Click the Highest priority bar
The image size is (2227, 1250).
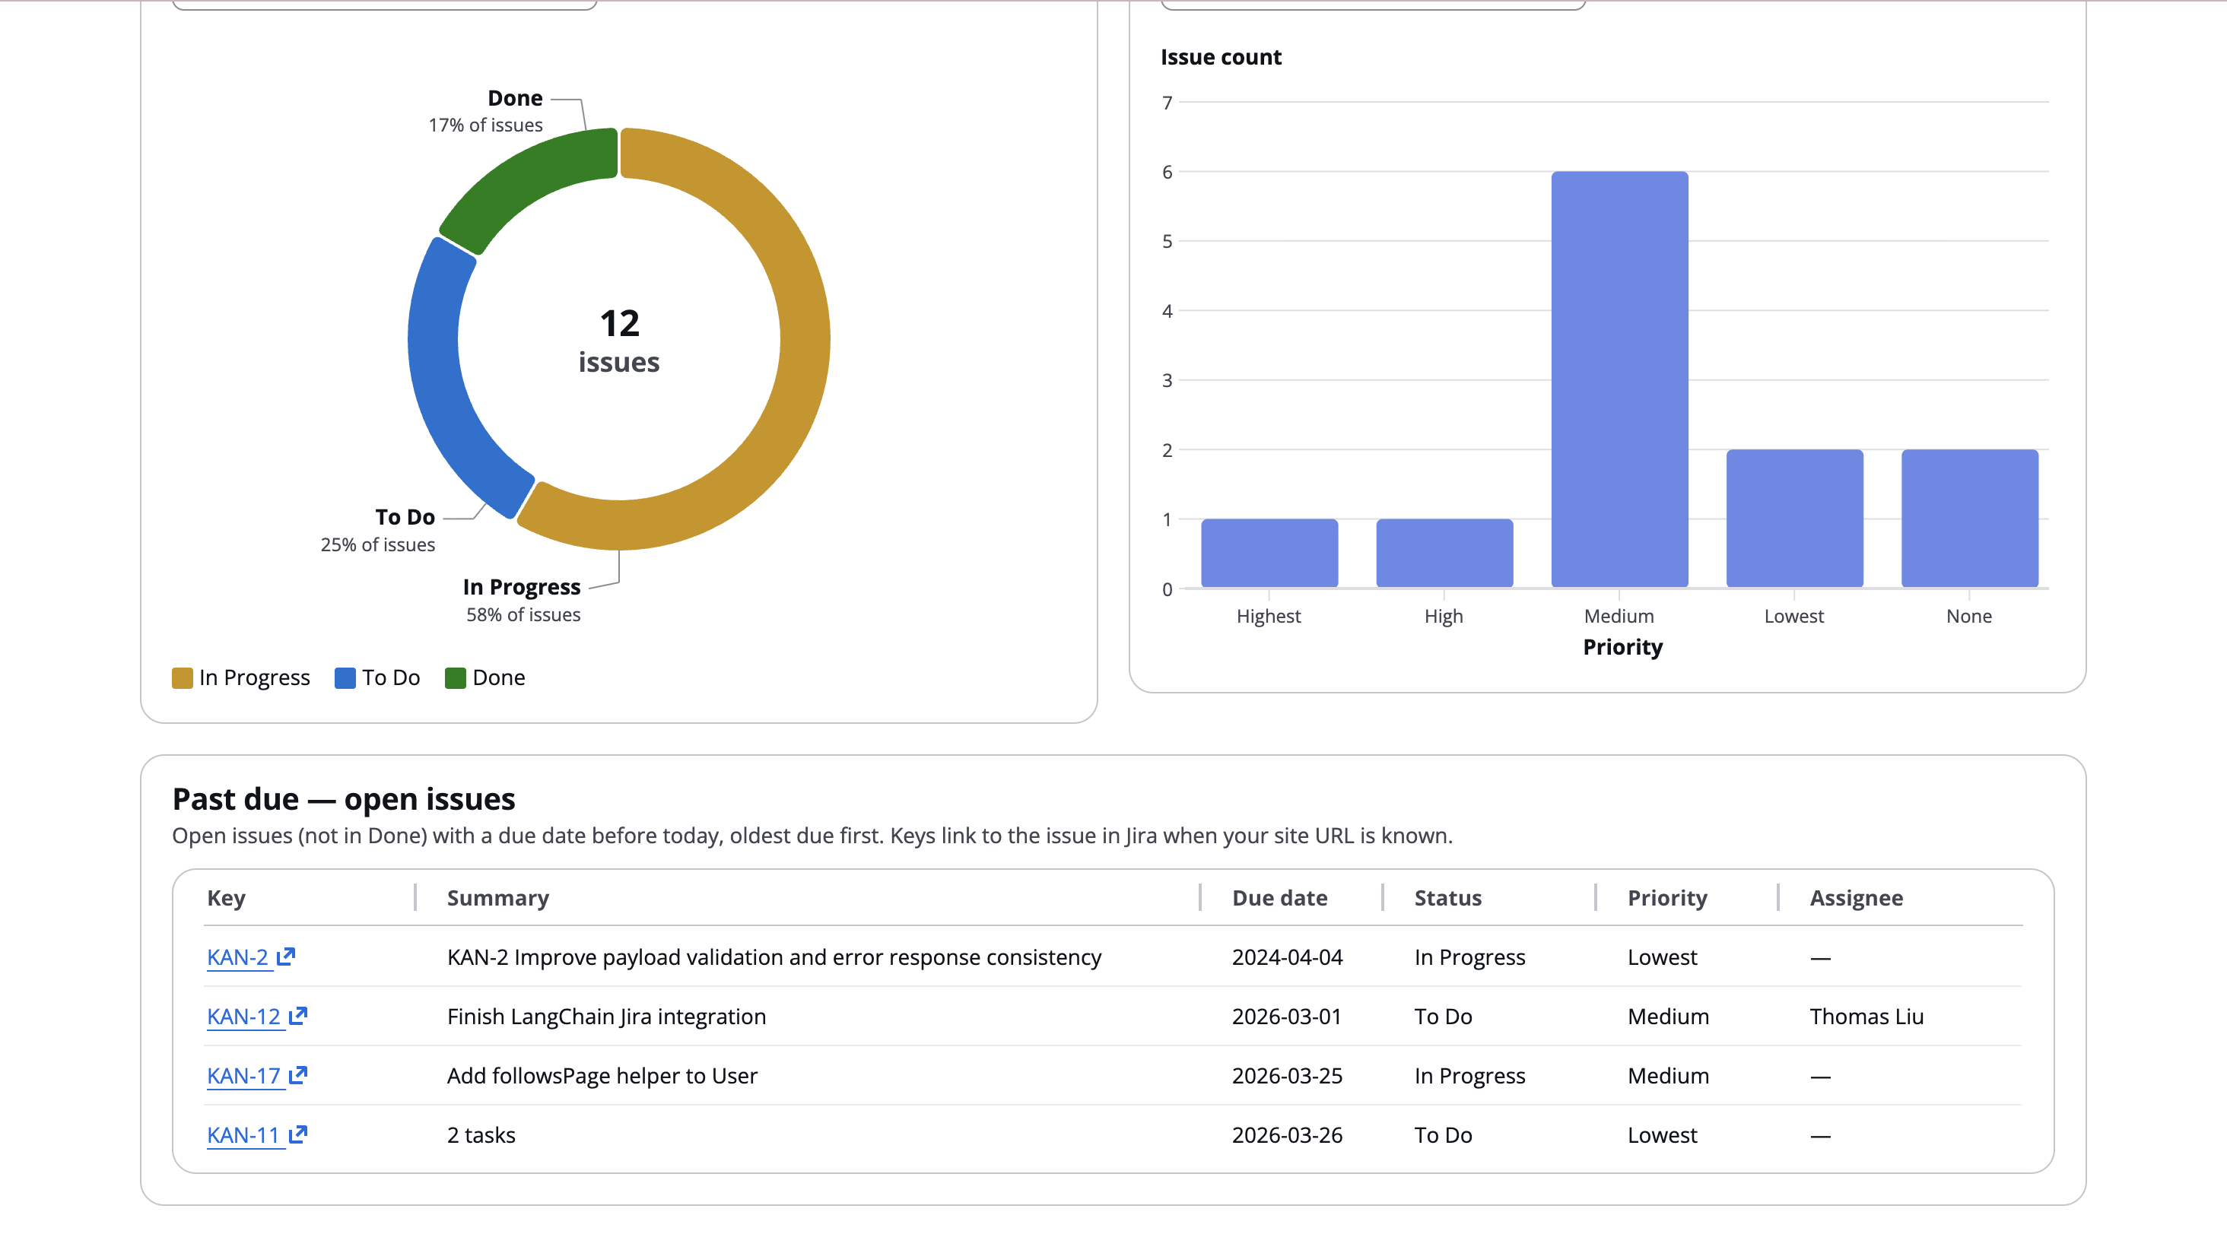(x=1269, y=554)
